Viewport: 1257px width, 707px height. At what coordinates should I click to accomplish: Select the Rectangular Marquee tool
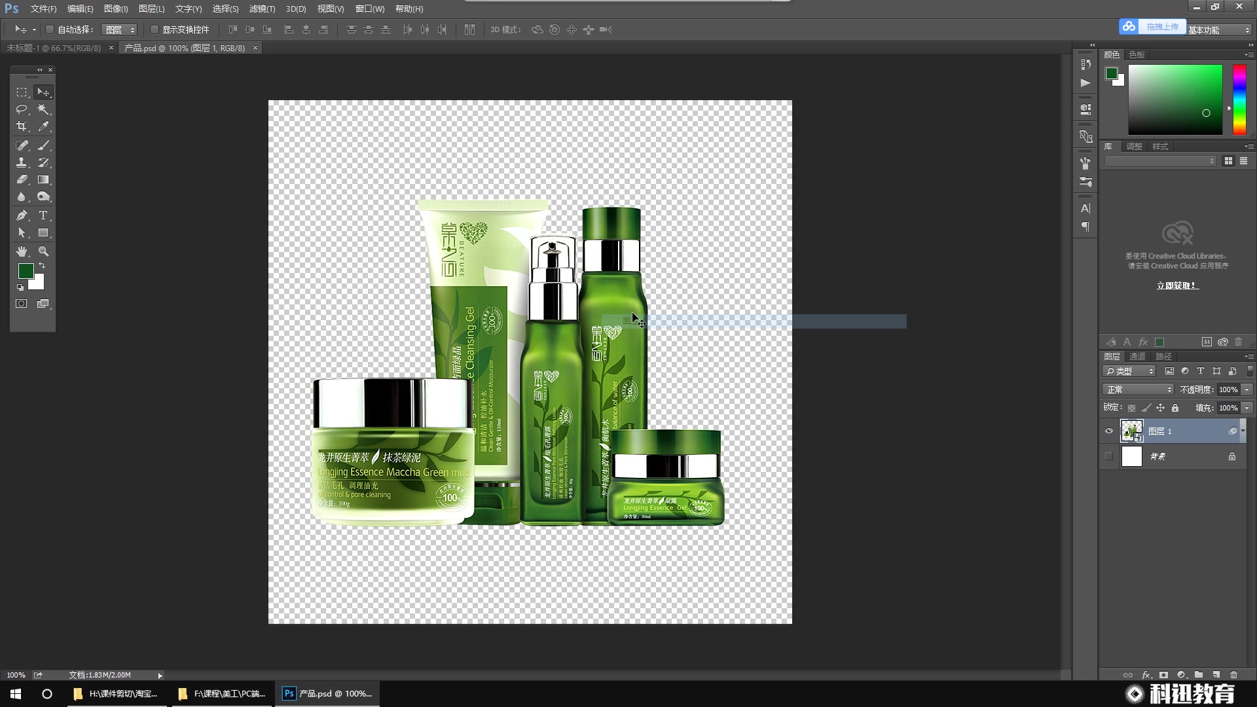click(22, 92)
